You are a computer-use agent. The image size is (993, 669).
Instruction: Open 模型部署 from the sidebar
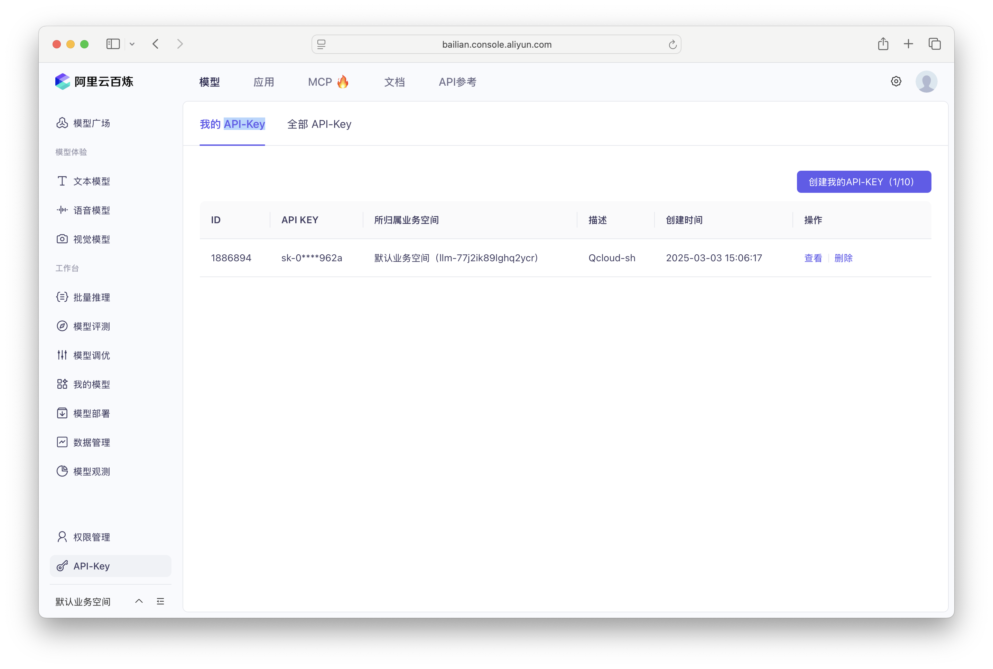(x=92, y=413)
